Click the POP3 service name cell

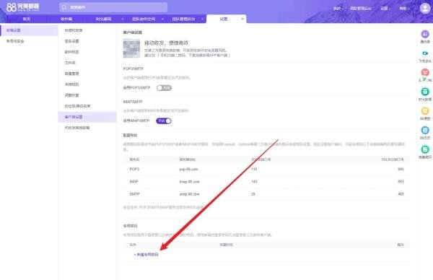tap(134, 169)
